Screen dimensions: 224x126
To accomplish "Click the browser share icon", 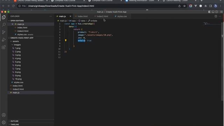I will [x=180, y=6].
